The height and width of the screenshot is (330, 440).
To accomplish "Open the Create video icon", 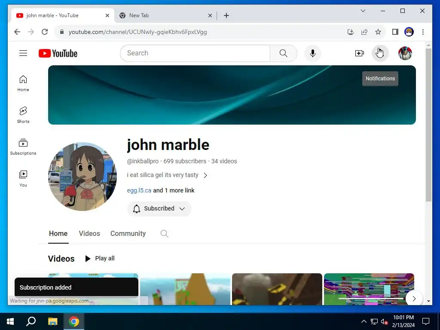I will pos(360,53).
